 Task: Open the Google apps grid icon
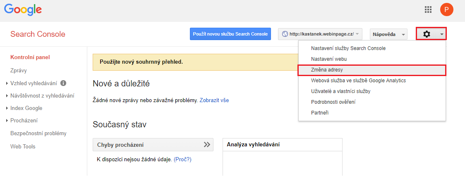(428, 9)
